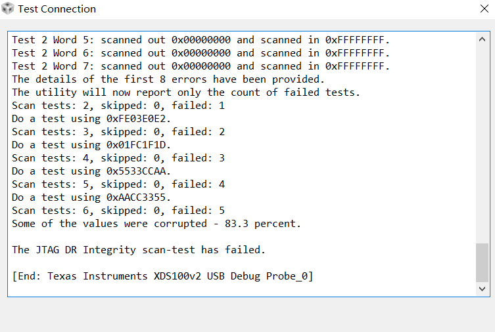Click the test value 0x01FC1F1D line
The width and height of the screenshot is (495, 332).
[91, 145]
